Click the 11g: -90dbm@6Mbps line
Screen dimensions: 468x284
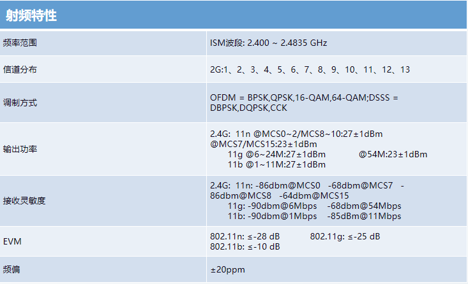pos(272,206)
